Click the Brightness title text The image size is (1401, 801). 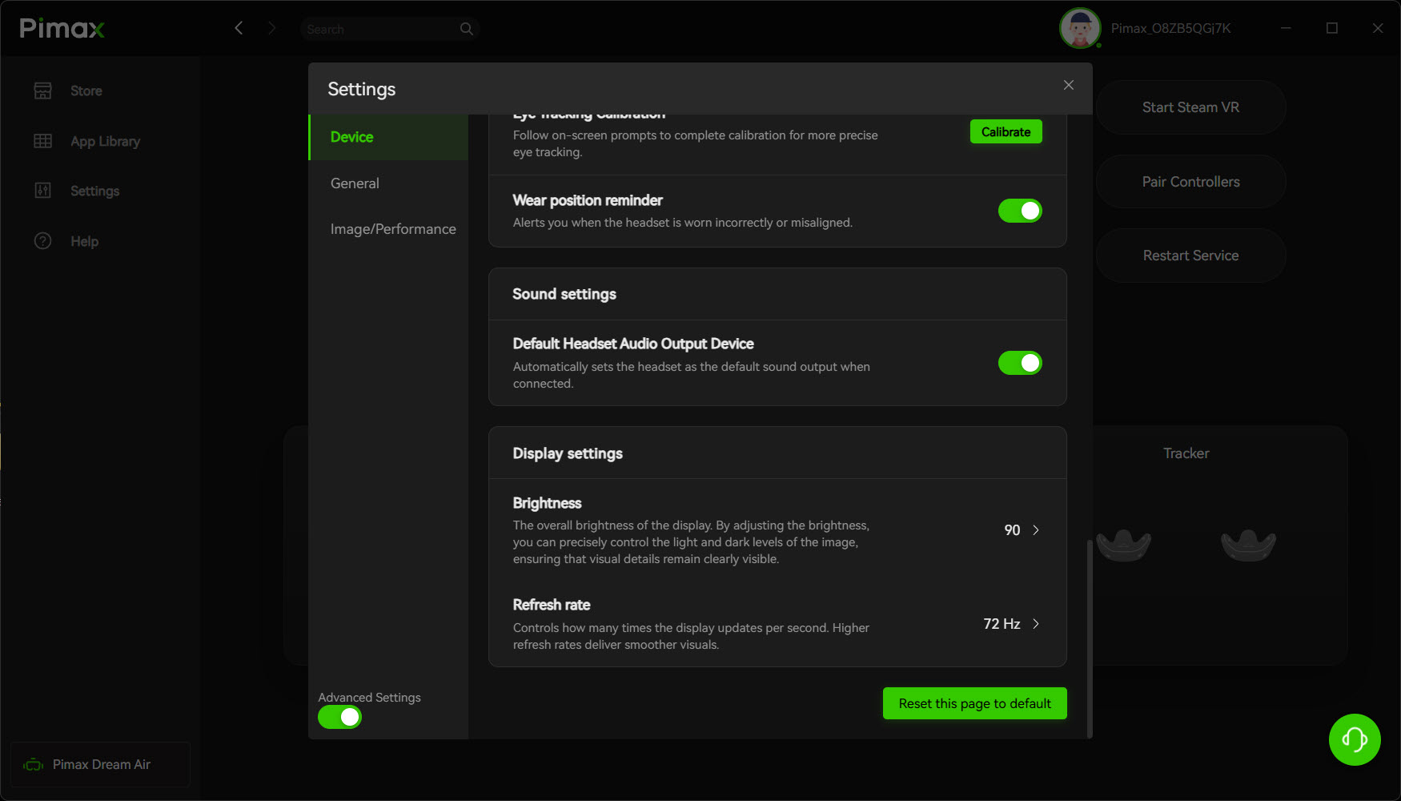pyautogui.click(x=547, y=503)
